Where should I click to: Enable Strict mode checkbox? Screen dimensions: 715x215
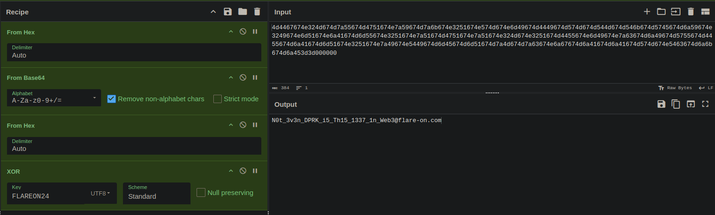point(217,99)
